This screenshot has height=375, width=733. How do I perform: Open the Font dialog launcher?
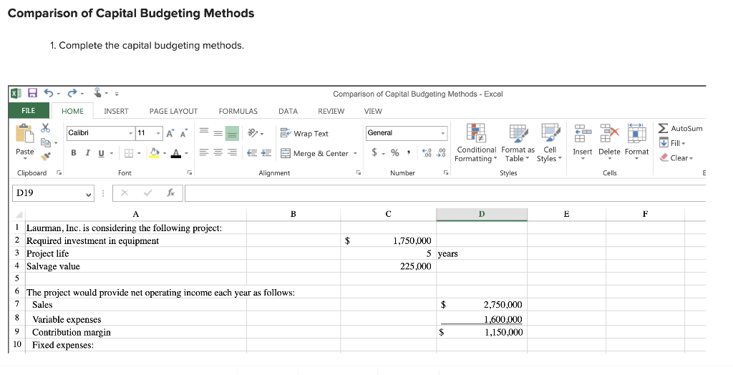(x=190, y=172)
